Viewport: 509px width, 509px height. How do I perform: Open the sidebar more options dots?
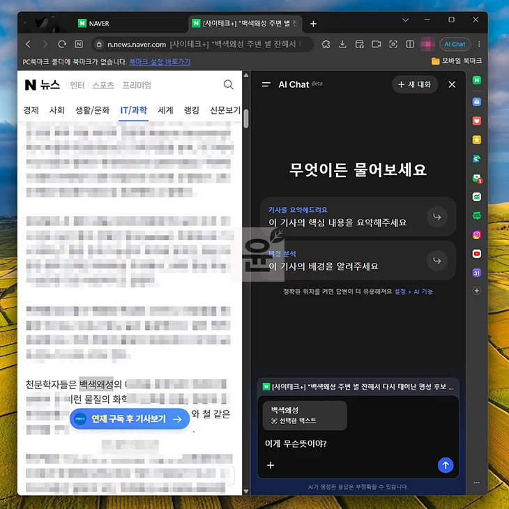pos(476,483)
